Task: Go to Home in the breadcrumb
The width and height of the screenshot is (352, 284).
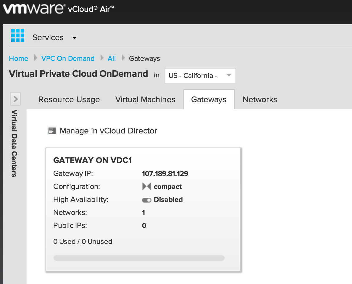Action: click(x=19, y=58)
